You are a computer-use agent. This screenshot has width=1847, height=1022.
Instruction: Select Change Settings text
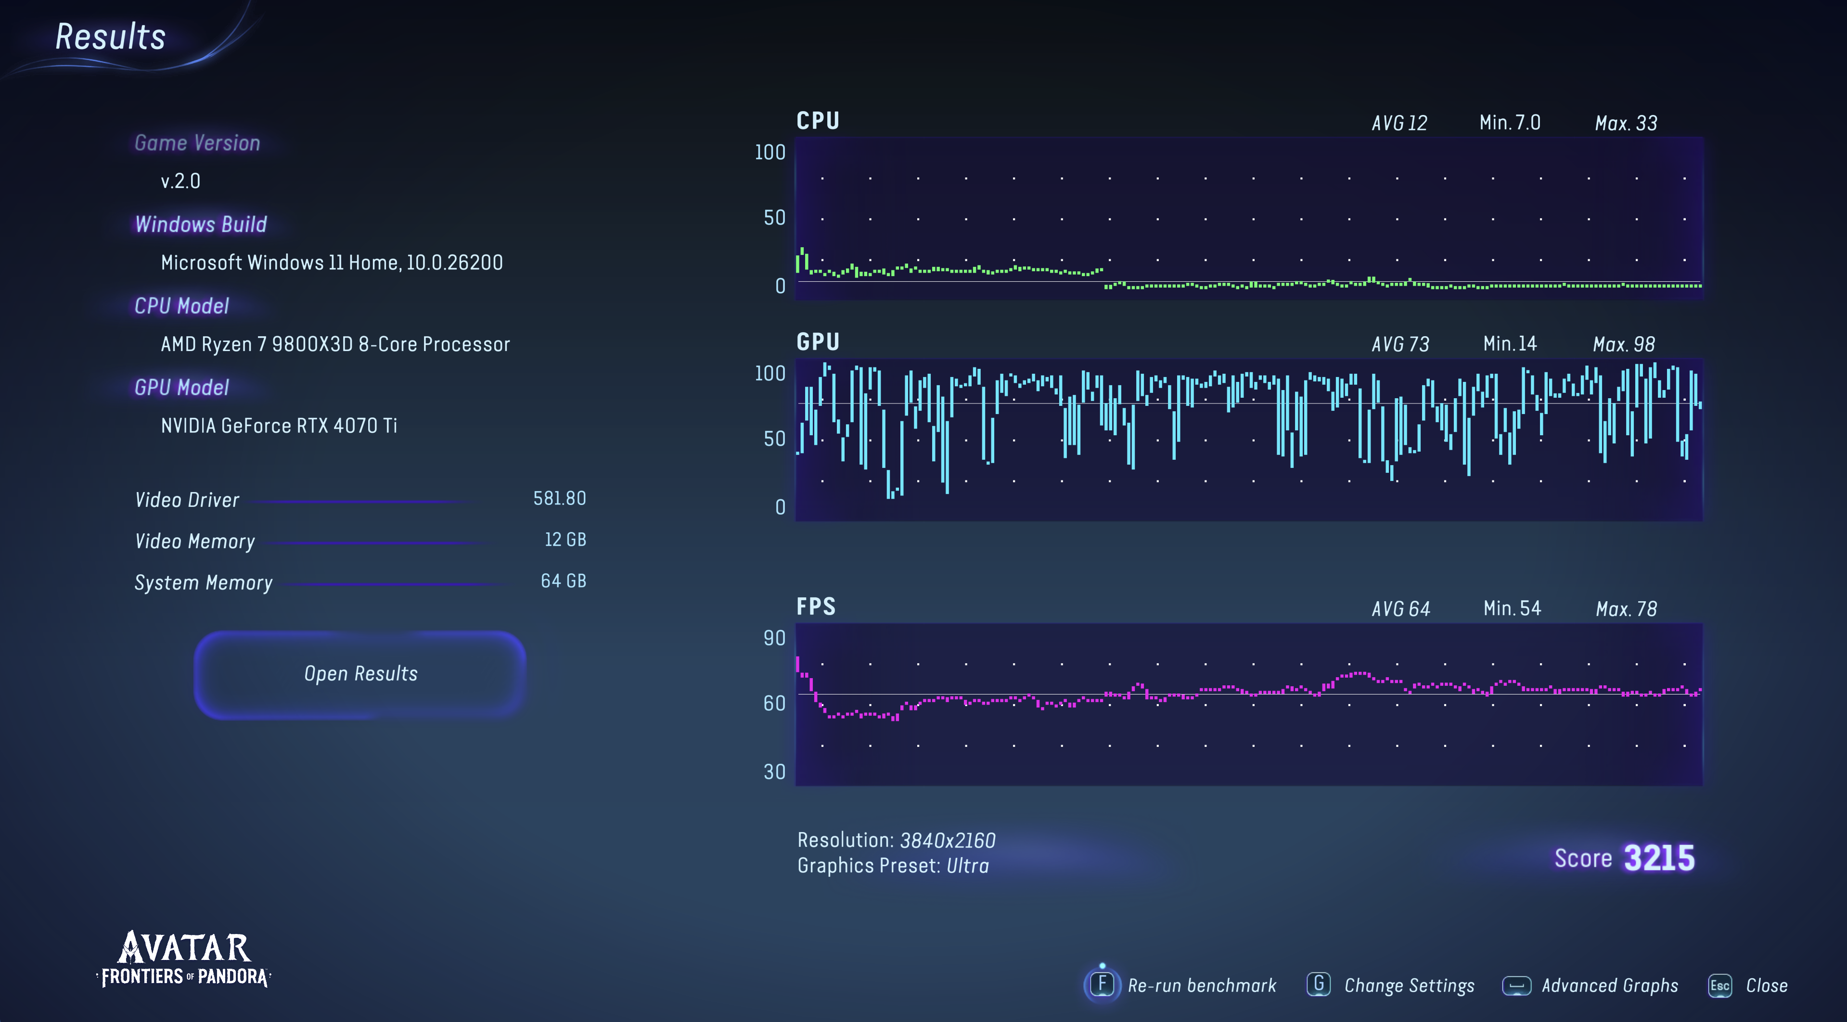point(1409,985)
